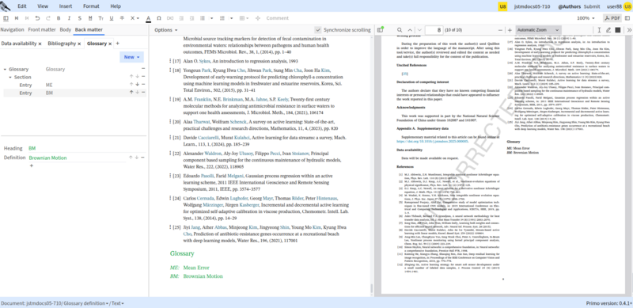This screenshot has width=633, height=308.
Task: Insert special character Omega symbol
Action: [x=159, y=18]
